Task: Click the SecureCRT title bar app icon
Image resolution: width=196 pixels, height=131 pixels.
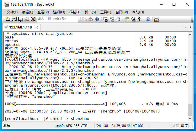Action: [7, 4]
